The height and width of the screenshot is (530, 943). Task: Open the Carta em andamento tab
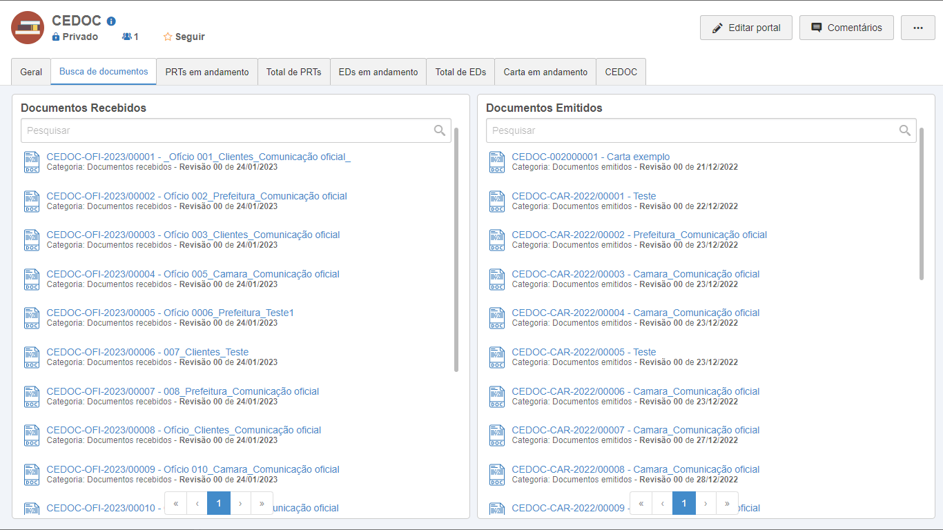(x=545, y=72)
